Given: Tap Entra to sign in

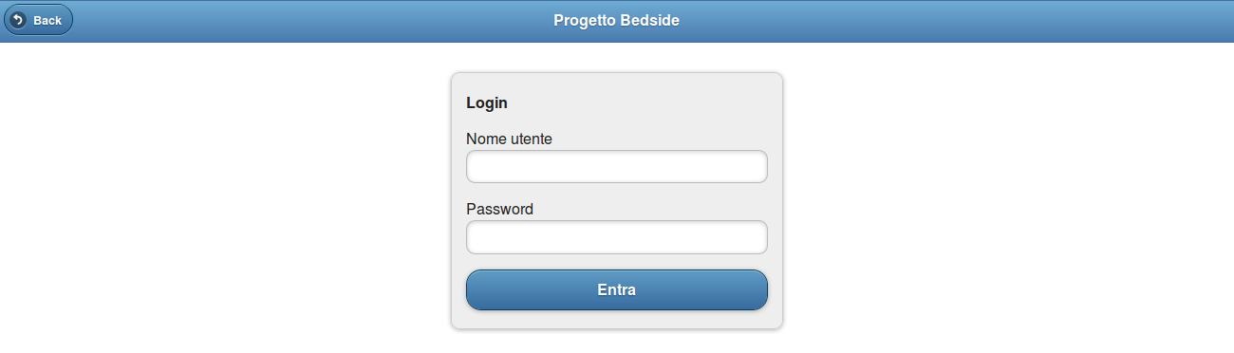Looking at the screenshot, I should 617,290.
